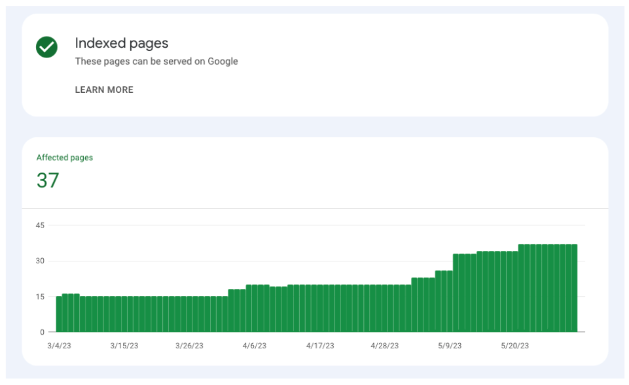Viewport: 629px width, 385px height.
Task: Click the first bar in the chart
Action: pos(59,314)
